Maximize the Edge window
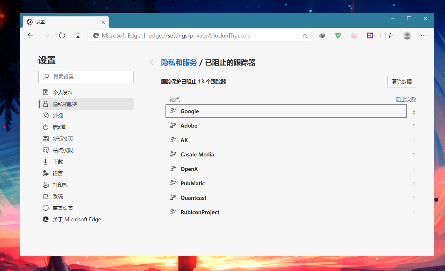Screen dimensions: 445x271 pyautogui.click(x=409, y=18)
